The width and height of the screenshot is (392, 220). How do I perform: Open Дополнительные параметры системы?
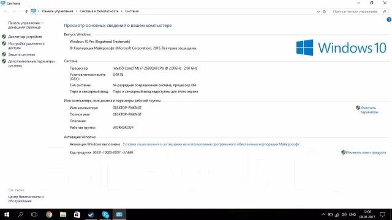pos(31,64)
